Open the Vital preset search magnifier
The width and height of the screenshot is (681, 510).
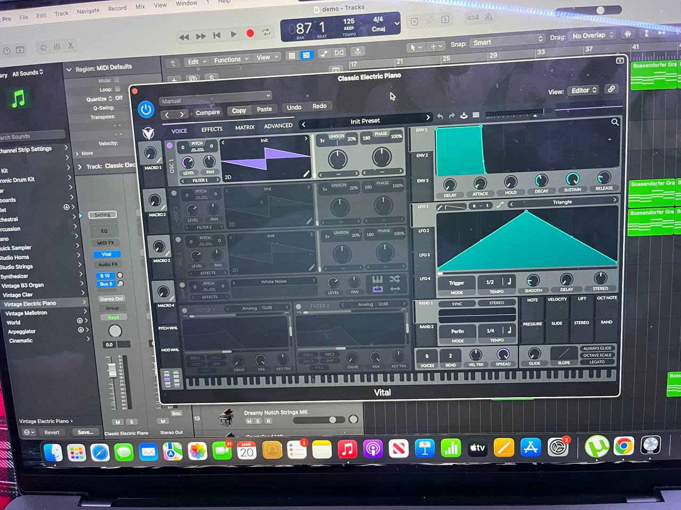(x=614, y=122)
